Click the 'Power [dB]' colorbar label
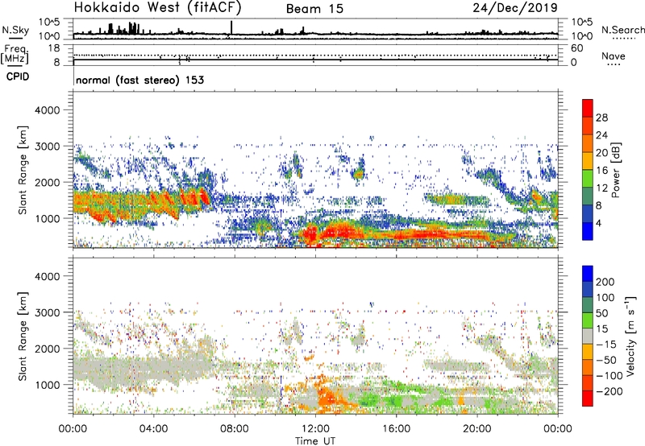This screenshot has width=645, height=446. [x=615, y=170]
